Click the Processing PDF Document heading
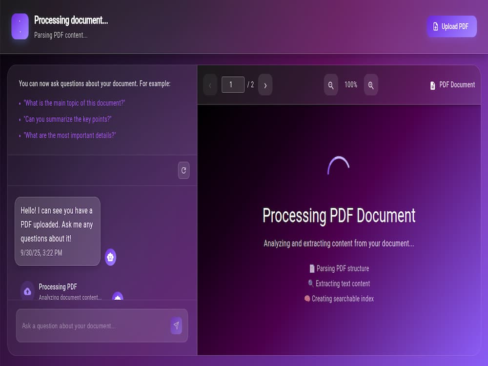 point(339,215)
